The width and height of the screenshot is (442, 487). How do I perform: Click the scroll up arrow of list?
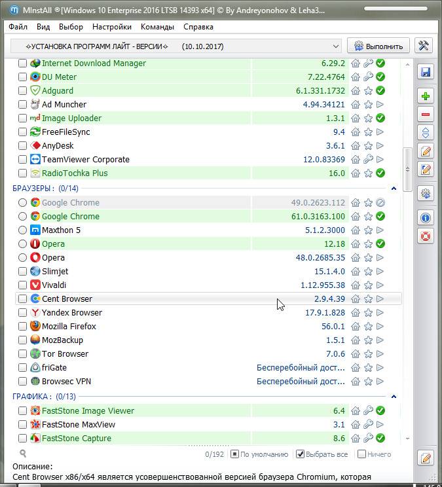coord(407,65)
